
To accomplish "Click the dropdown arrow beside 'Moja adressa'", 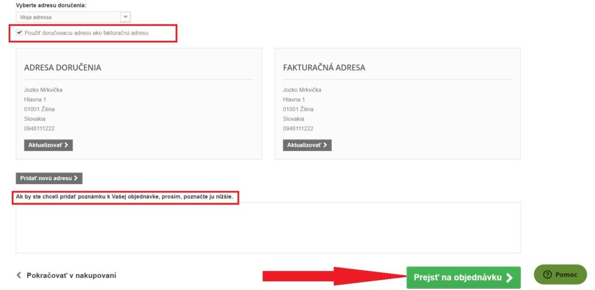I will [126, 17].
